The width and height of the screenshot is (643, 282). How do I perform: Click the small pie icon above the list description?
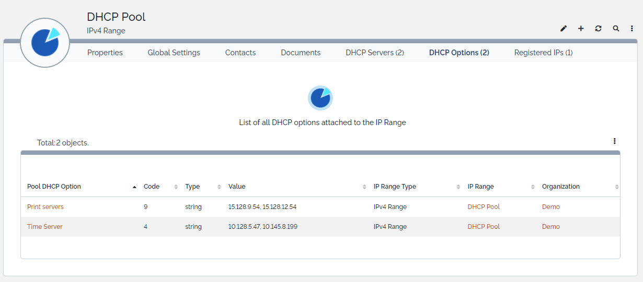coord(320,97)
